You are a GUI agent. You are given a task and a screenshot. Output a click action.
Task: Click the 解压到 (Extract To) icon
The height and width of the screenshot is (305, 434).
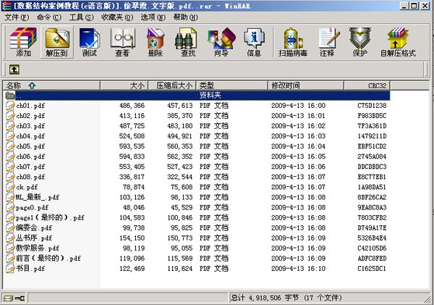(x=57, y=42)
